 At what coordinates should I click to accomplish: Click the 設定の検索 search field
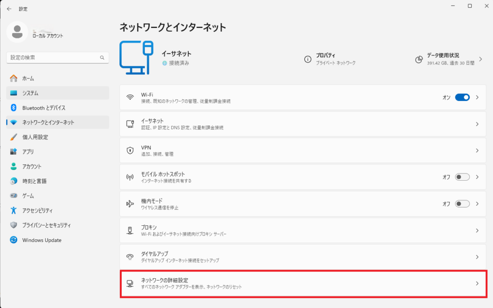(53, 58)
